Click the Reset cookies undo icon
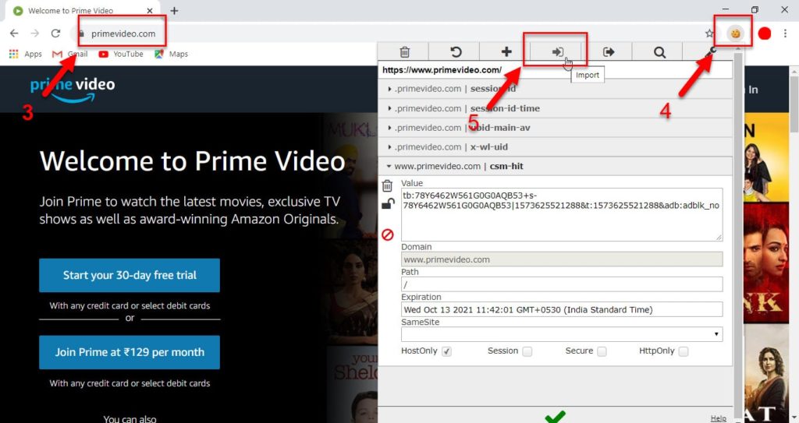Viewport: 799px width, 423px height. click(x=456, y=51)
